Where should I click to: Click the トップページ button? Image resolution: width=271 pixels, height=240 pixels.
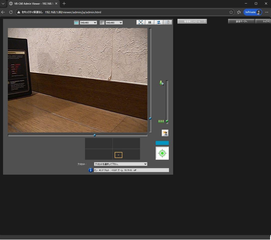(x=263, y=21)
